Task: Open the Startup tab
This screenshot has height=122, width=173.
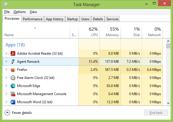Action: (72, 19)
